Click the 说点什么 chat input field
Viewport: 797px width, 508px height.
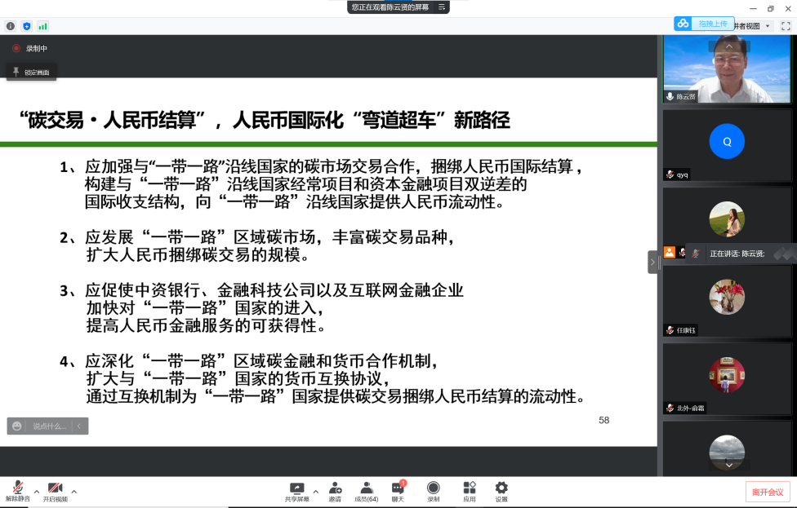[49, 426]
